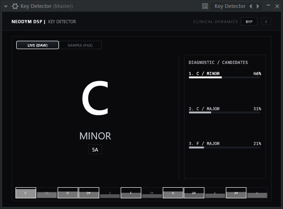Close the Key Detector plugin window
283x209 pixels.
[x=277, y=6]
